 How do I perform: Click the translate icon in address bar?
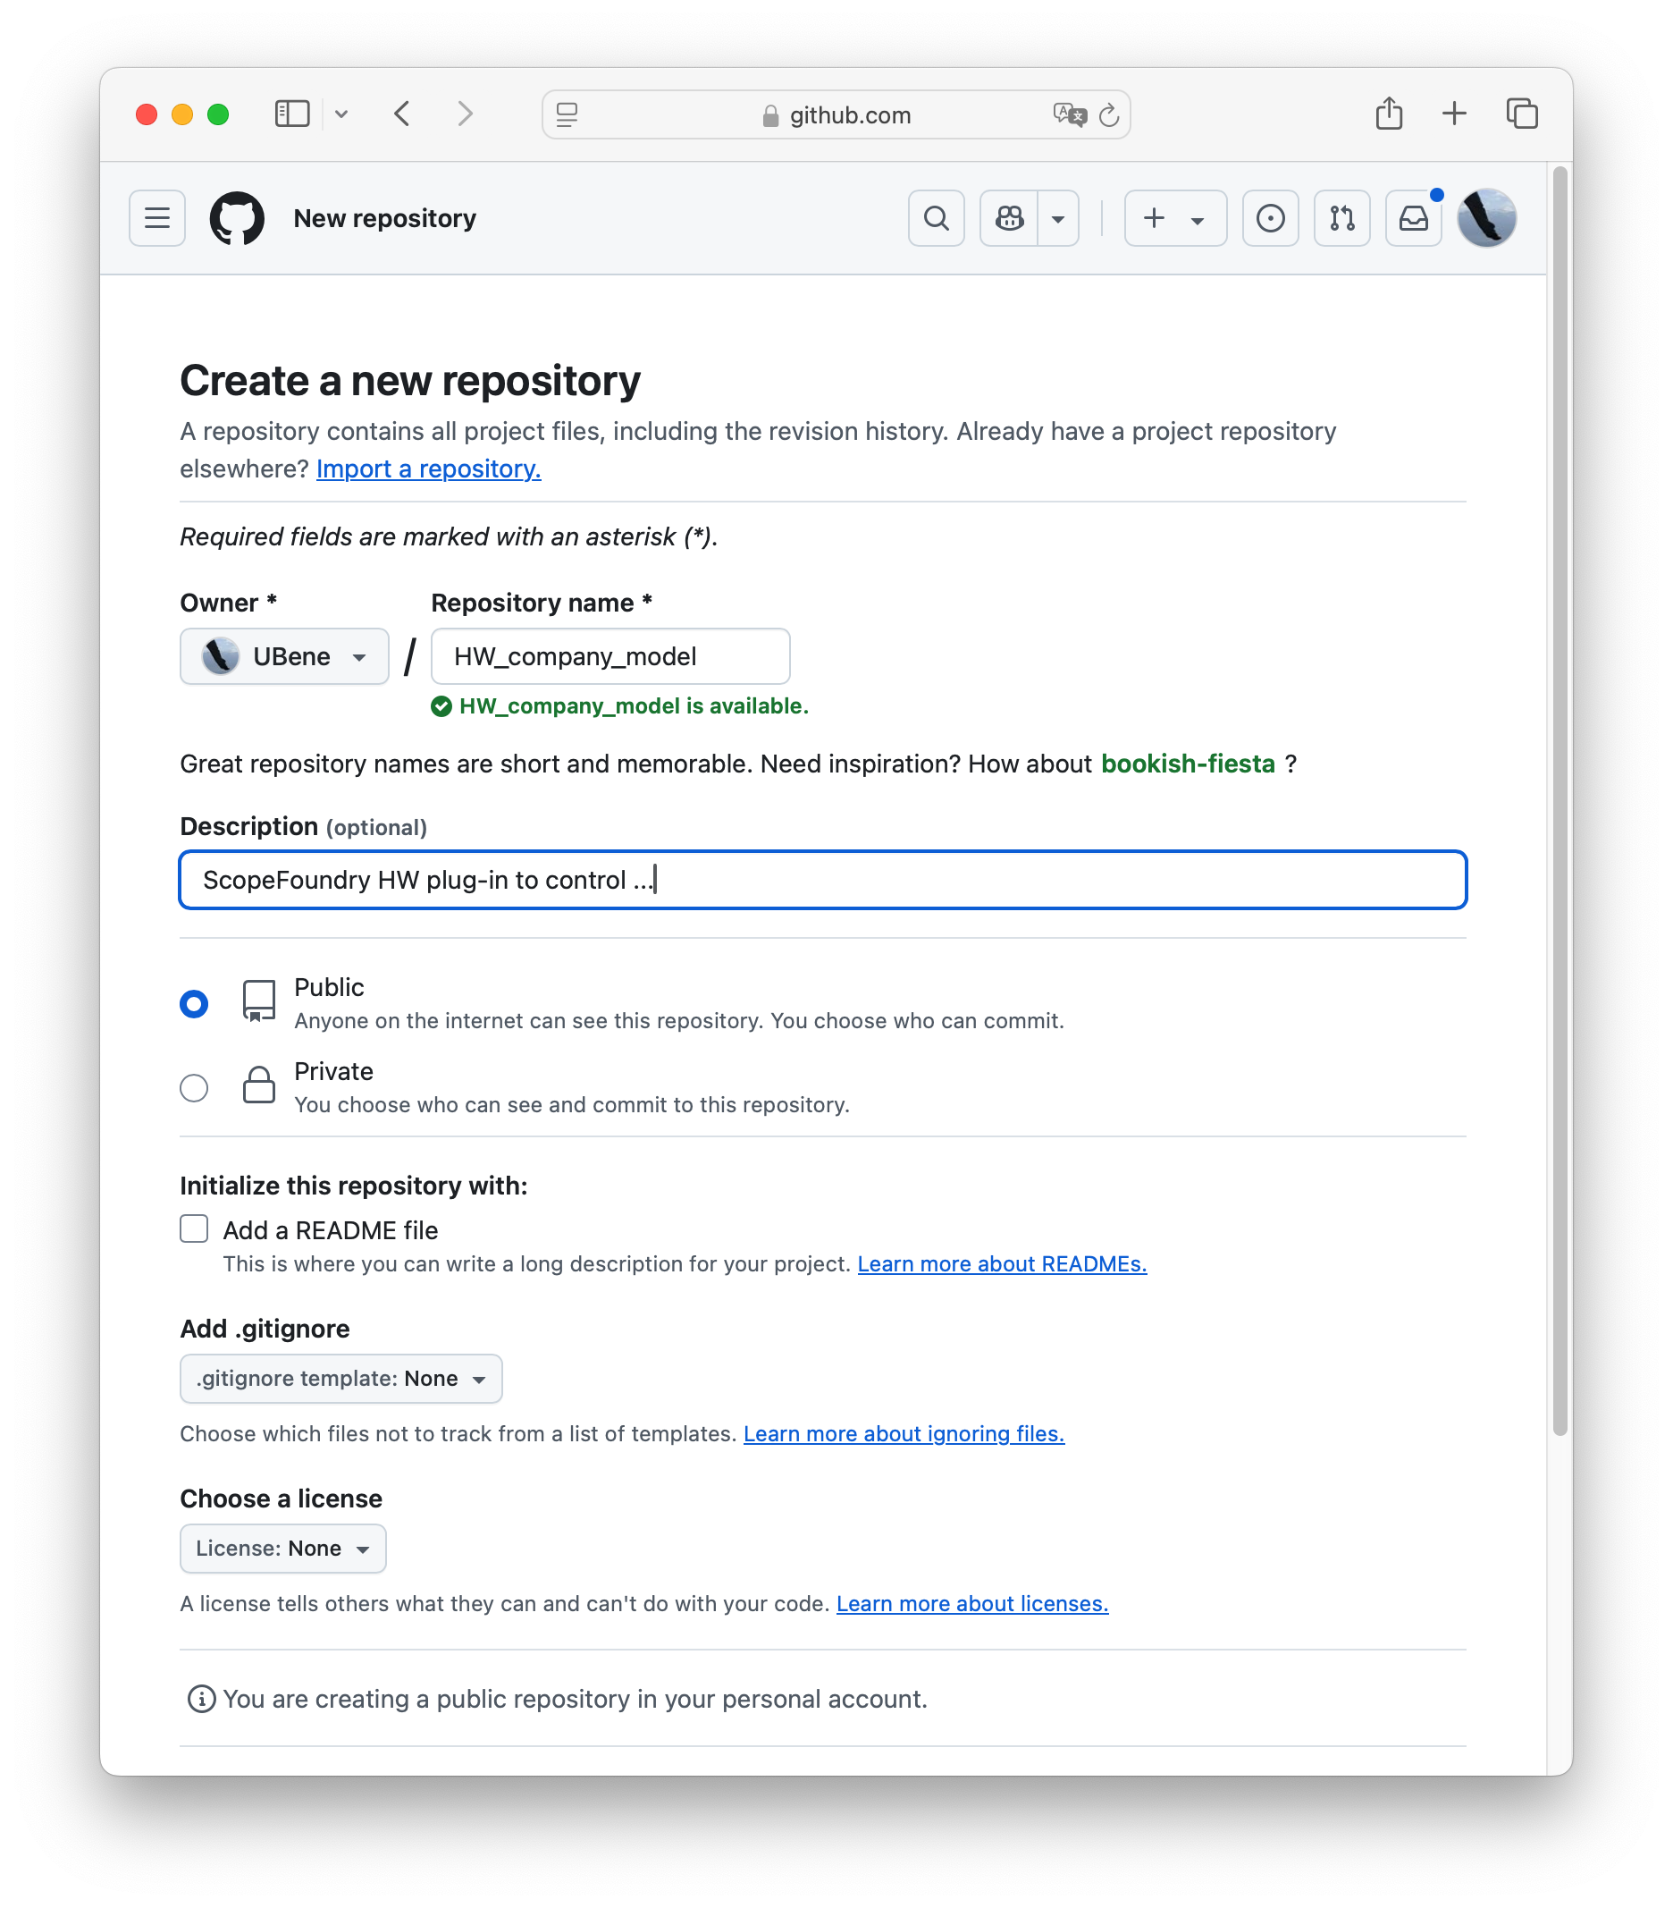(x=1069, y=114)
